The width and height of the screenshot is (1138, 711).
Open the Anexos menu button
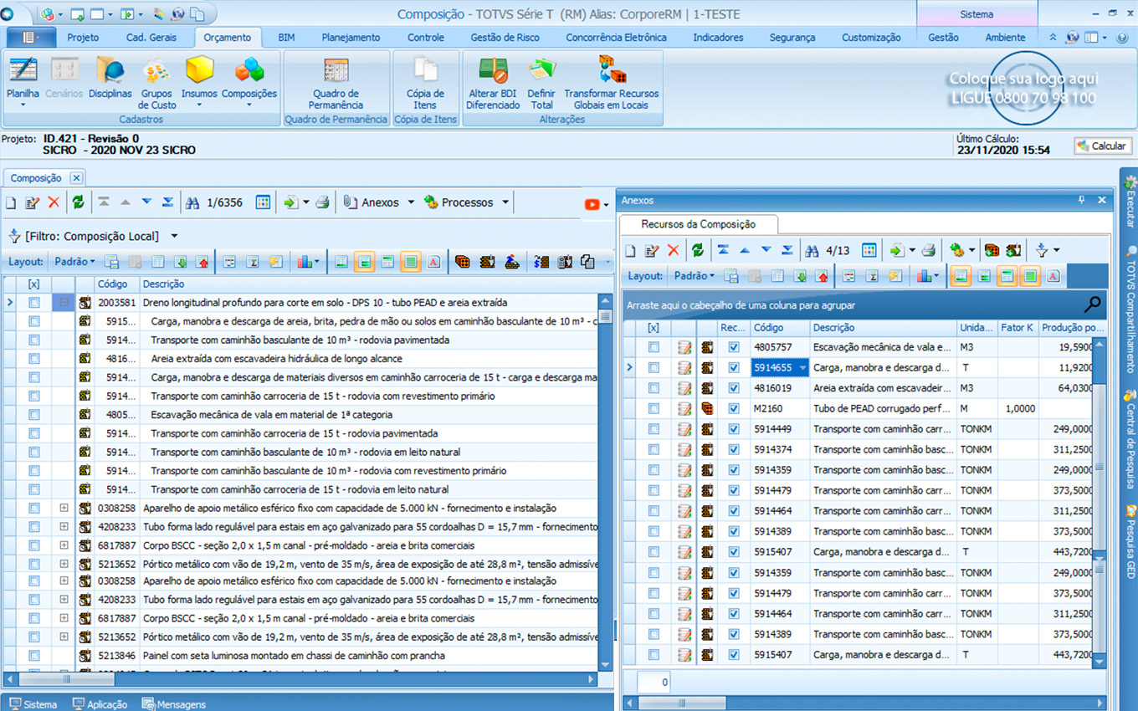379,202
